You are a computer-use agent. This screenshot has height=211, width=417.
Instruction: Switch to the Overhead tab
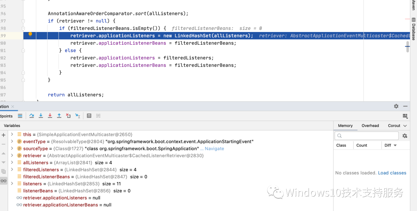point(370,126)
